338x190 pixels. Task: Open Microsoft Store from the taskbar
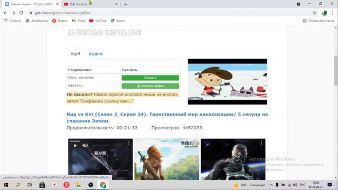click(42, 185)
